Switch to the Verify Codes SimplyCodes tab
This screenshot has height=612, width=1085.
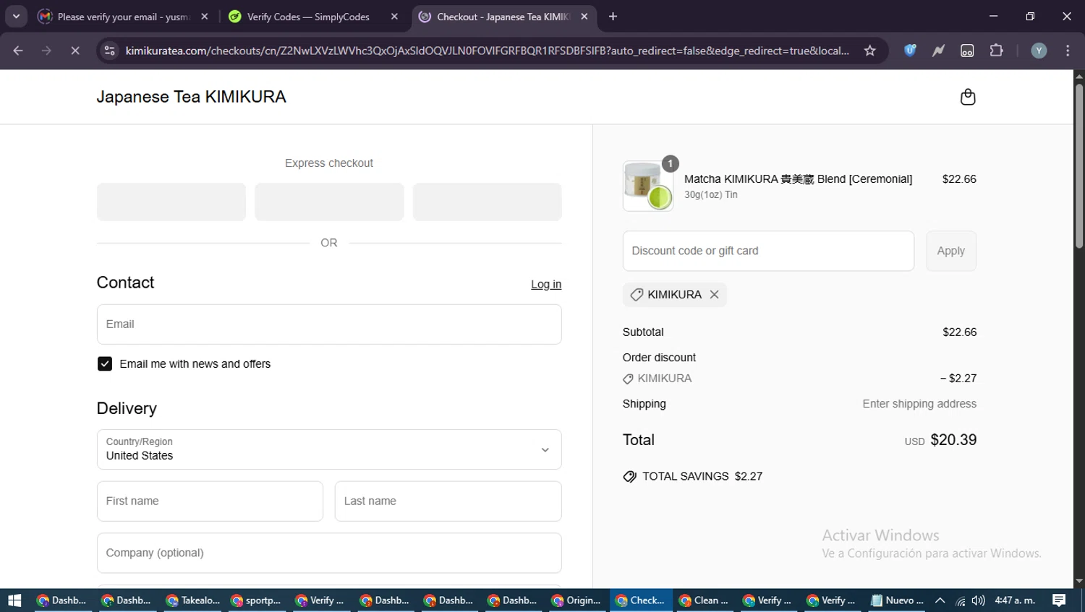(313, 17)
